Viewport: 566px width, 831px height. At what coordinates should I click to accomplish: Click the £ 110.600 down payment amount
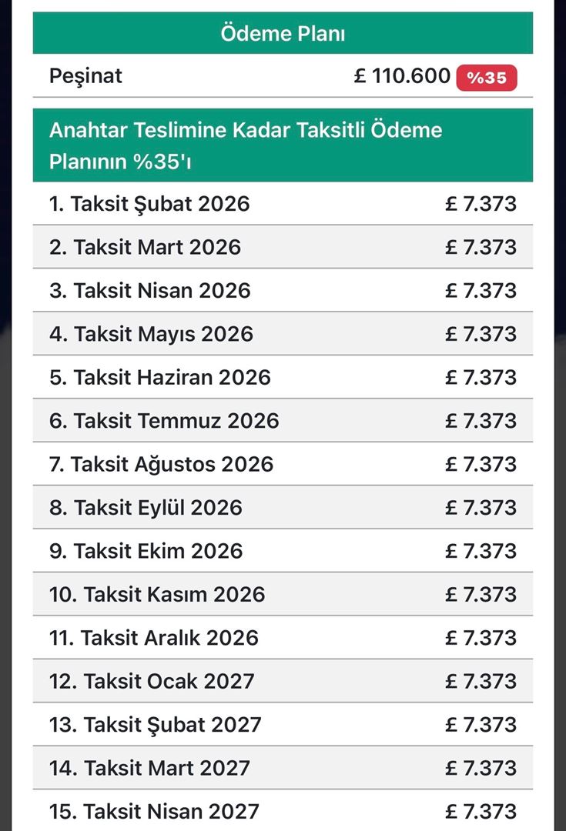(402, 76)
